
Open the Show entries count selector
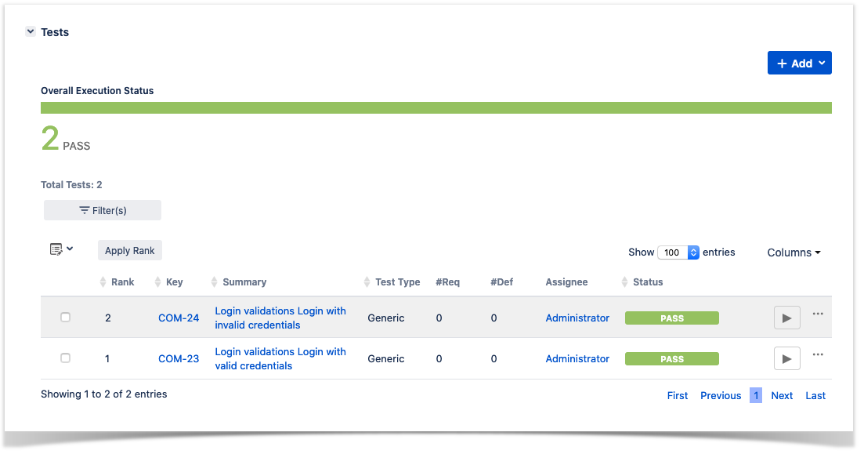(678, 252)
